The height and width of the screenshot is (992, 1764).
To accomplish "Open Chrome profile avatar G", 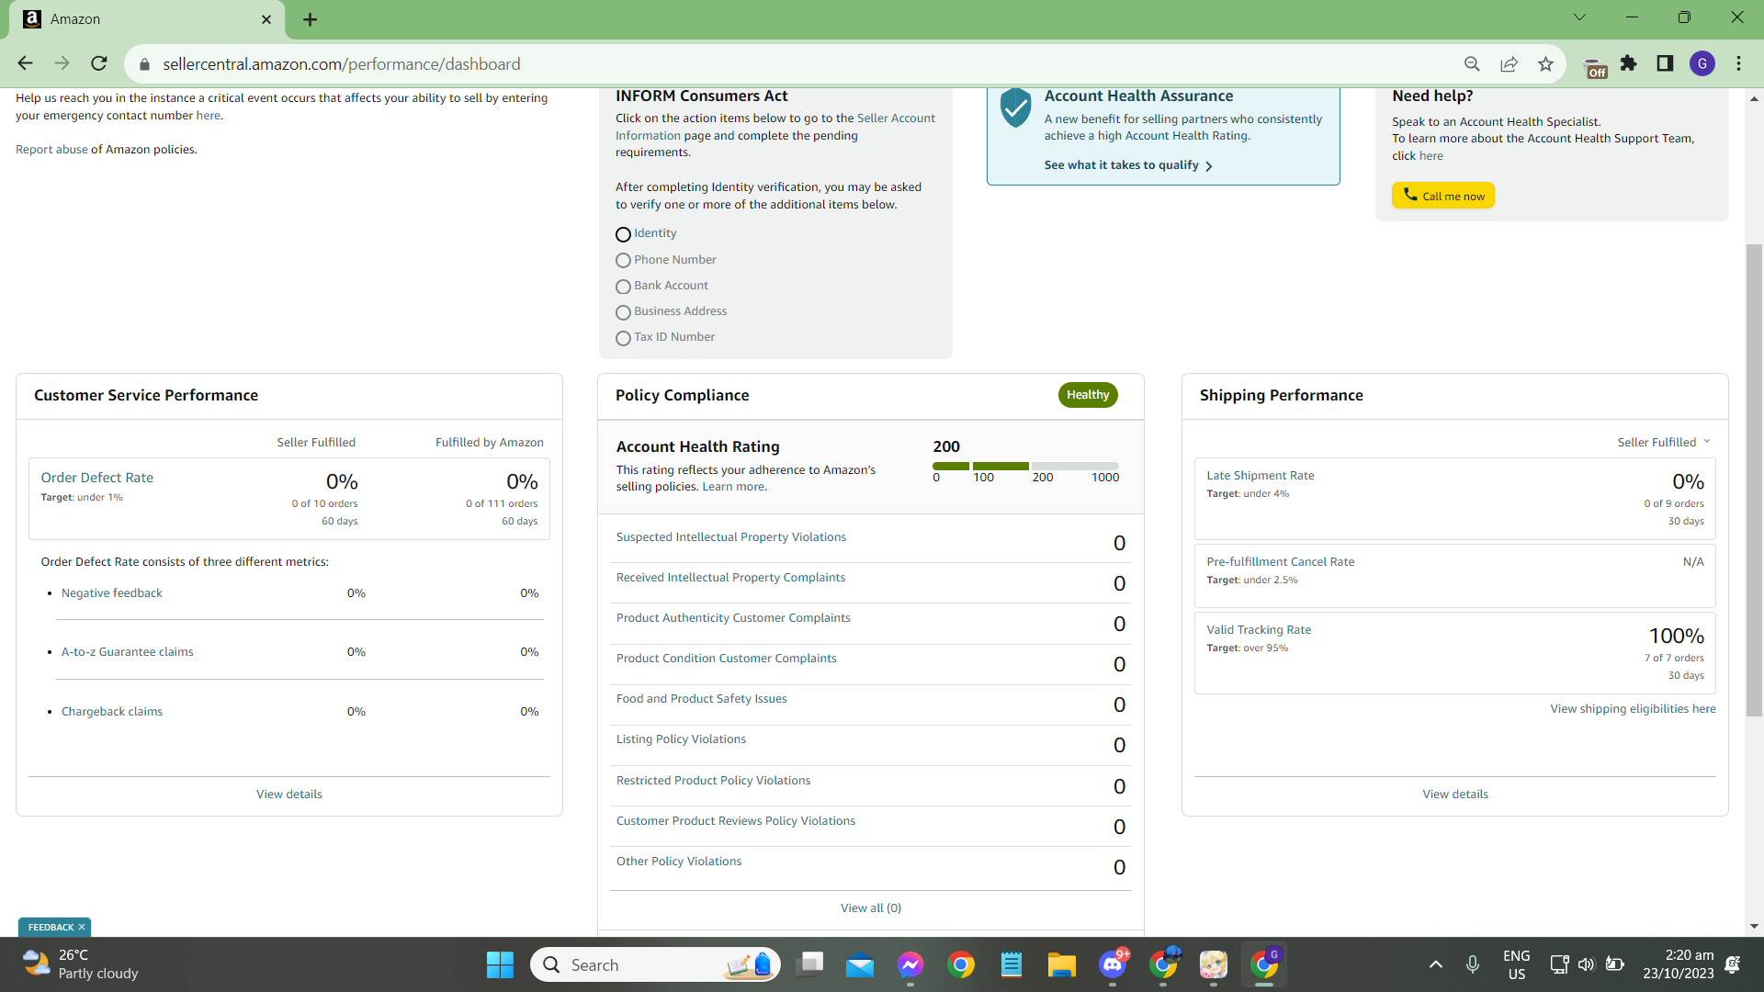I will pos(1702,63).
